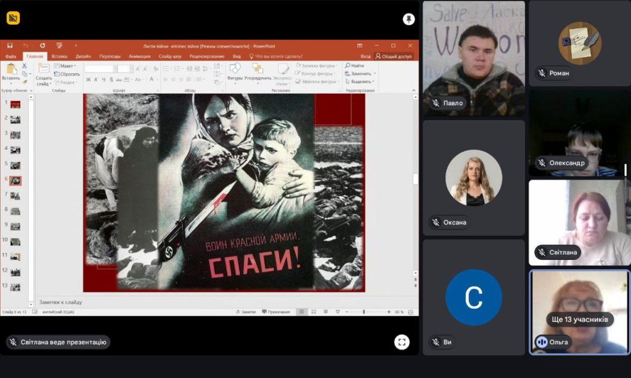Click the fullscreen icon on presentation
The width and height of the screenshot is (631, 378).
click(x=402, y=342)
